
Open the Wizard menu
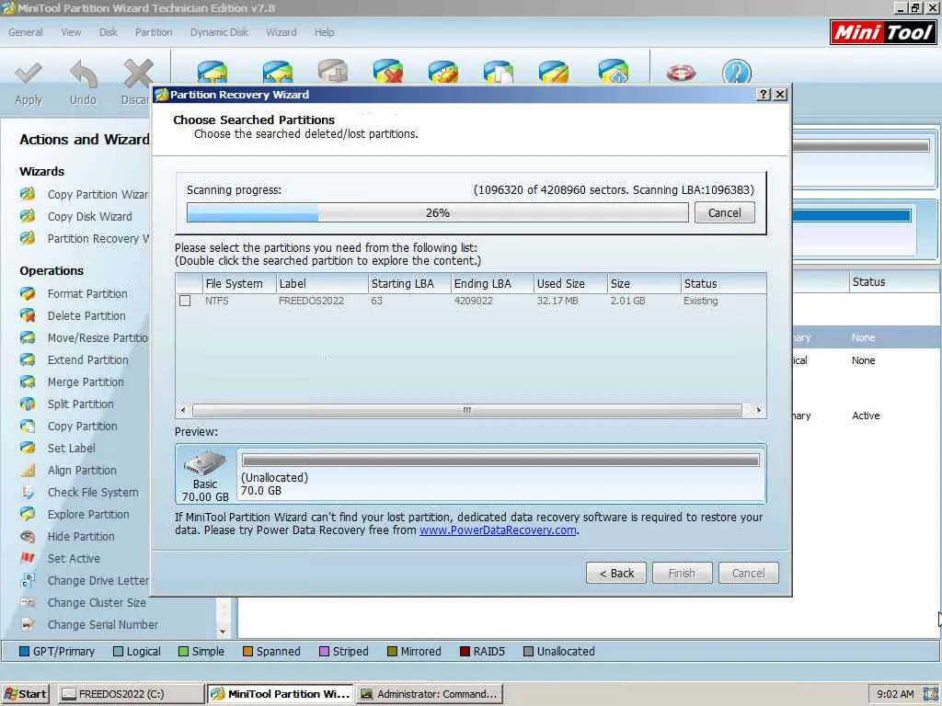pos(281,32)
